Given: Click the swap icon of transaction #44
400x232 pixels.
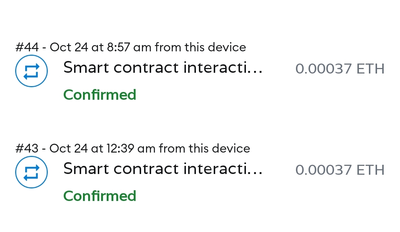Looking at the screenshot, I should 31,71.
